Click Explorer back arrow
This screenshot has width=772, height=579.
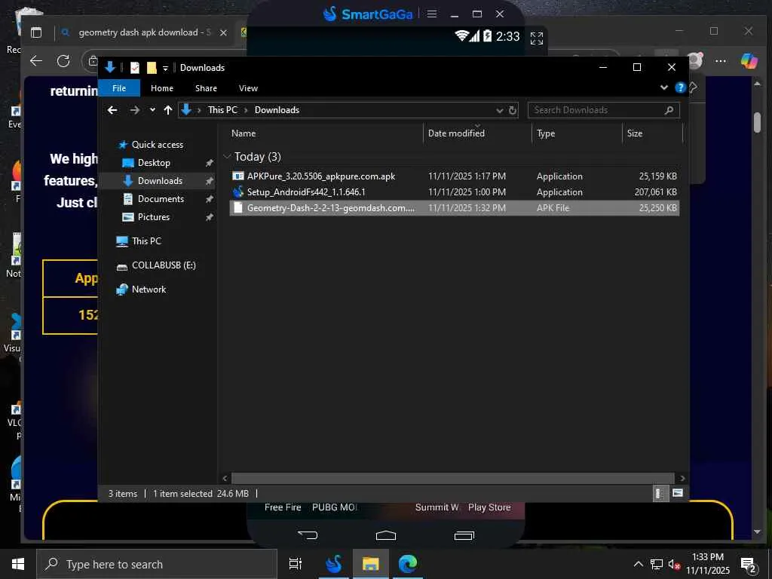pyautogui.click(x=112, y=110)
